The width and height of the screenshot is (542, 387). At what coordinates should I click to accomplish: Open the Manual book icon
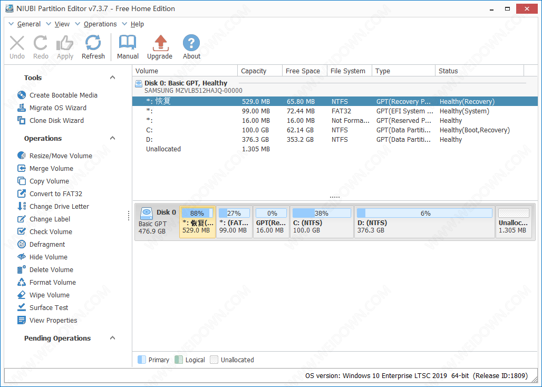tap(128, 43)
